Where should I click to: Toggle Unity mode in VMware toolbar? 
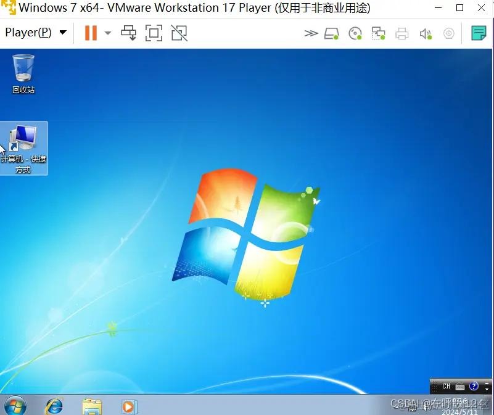click(179, 33)
